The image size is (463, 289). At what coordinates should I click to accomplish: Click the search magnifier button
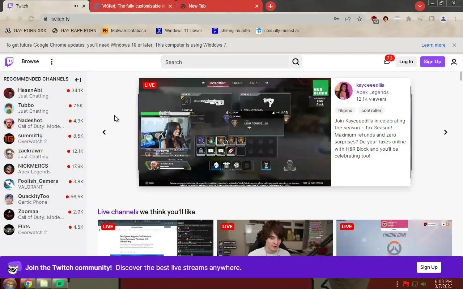point(296,62)
